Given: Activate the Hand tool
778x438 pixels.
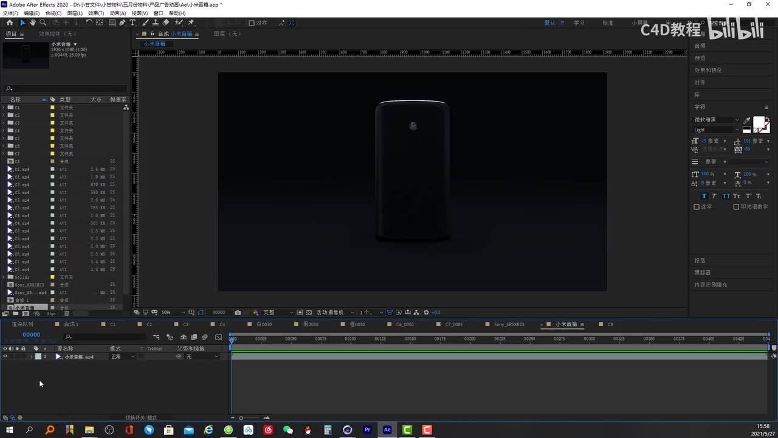Looking at the screenshot, I should click(33, 23).
